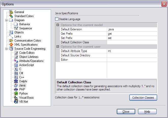
Task: Click the Links connector icon
Action: tap(11, 36)
